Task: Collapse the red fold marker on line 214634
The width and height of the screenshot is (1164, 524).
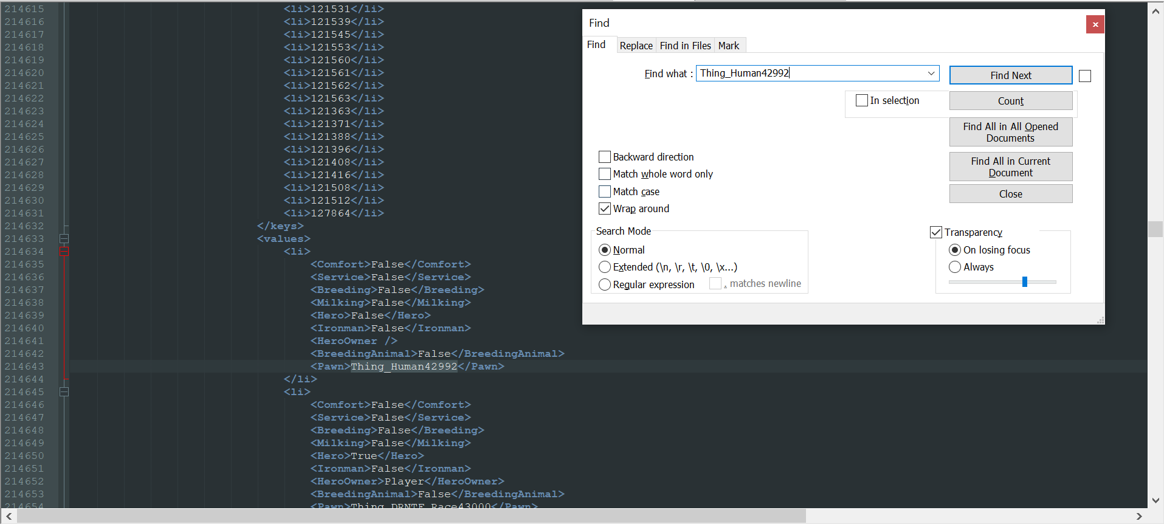Action: 64,252
